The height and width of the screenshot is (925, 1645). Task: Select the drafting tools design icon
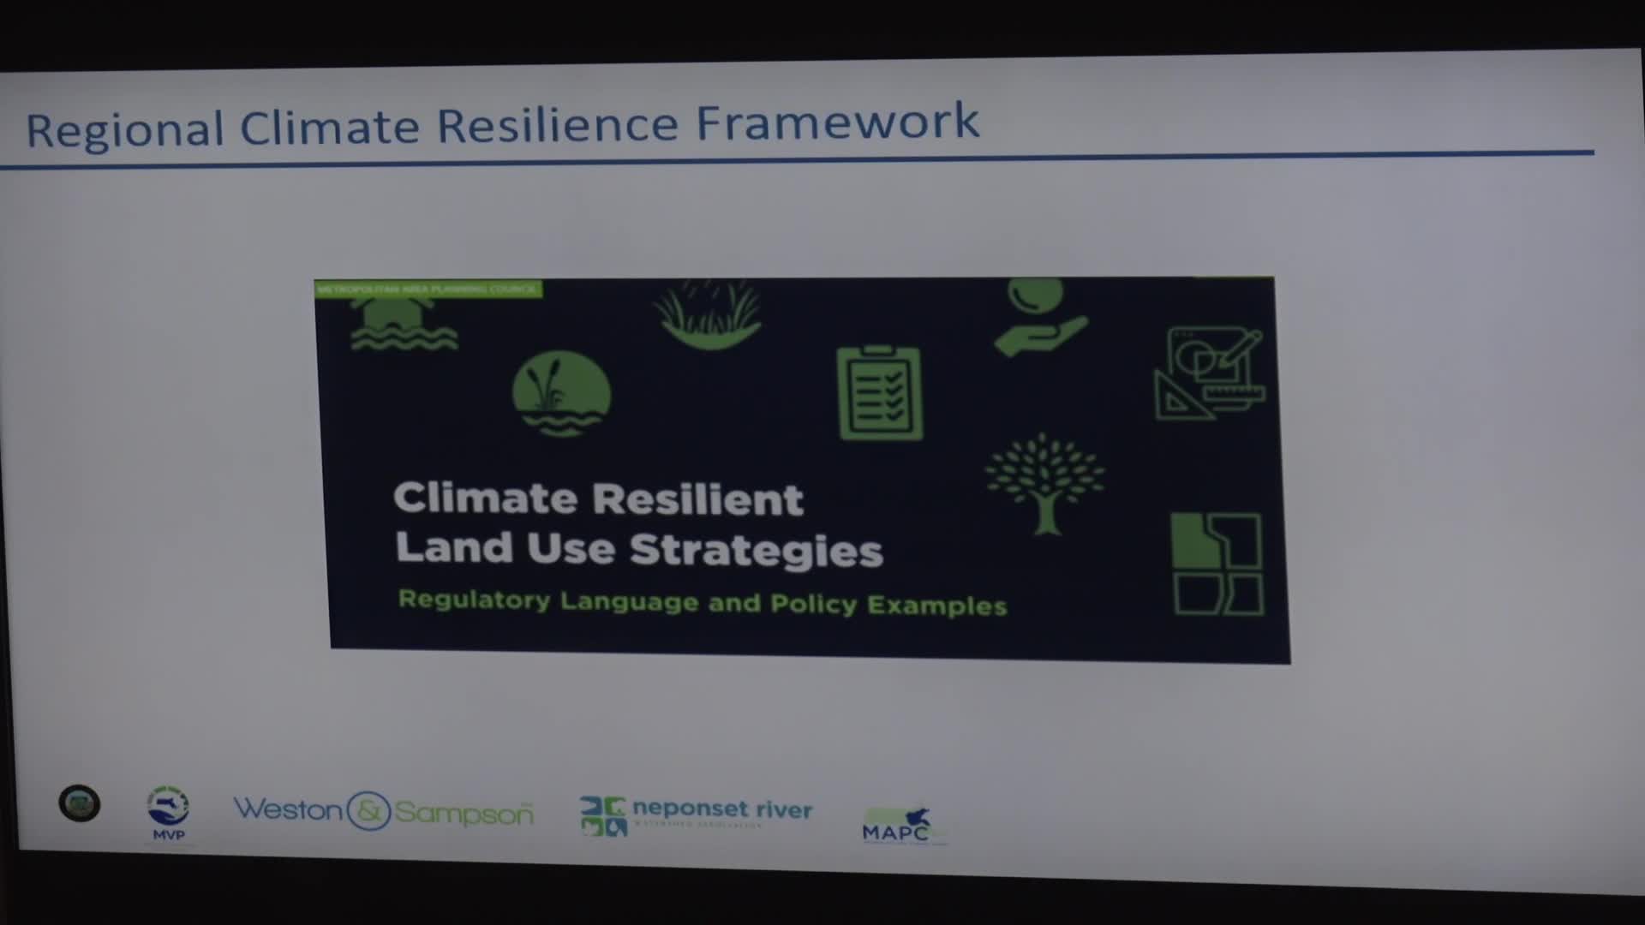click(x=1210, y=373)
